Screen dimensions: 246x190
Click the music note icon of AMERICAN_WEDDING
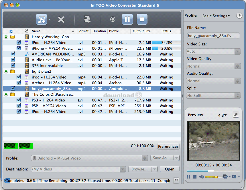tap(27, 54)
